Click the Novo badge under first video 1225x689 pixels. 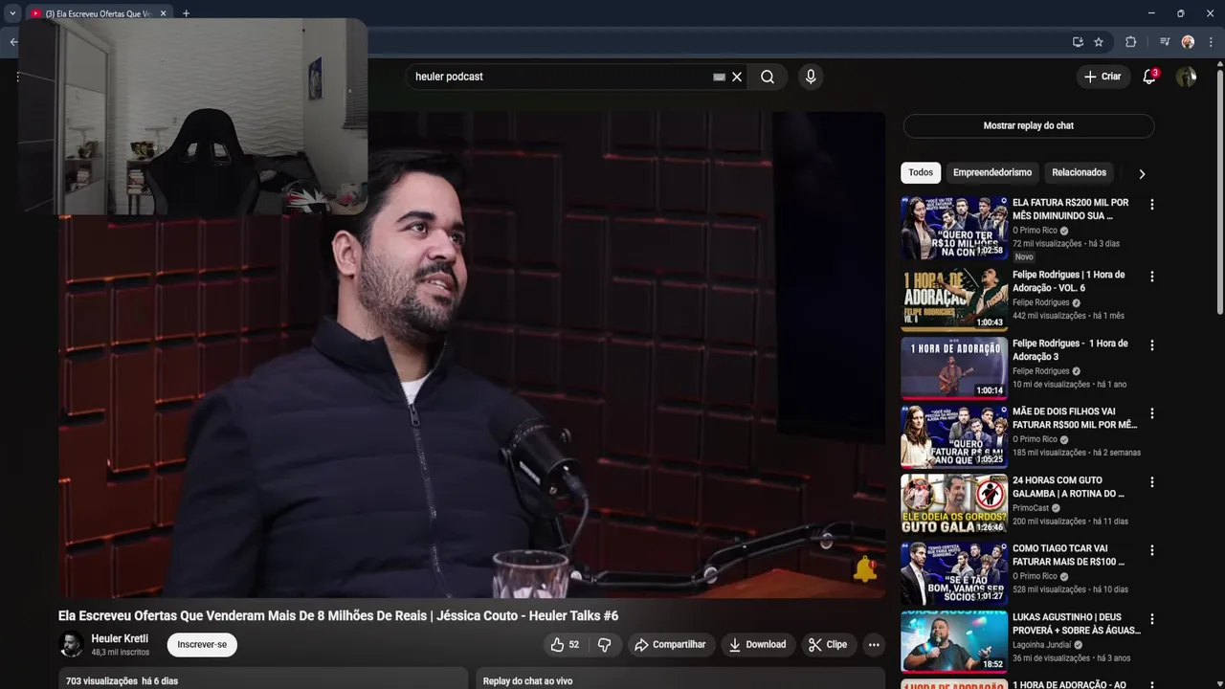[1024, 257]
